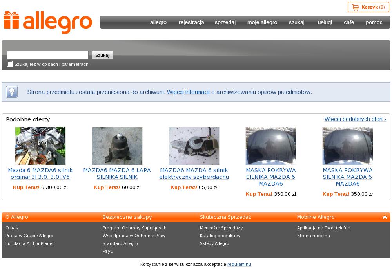Enable searching in descriptions and parameters
This screenshot has width=392, height=272.
10,65
